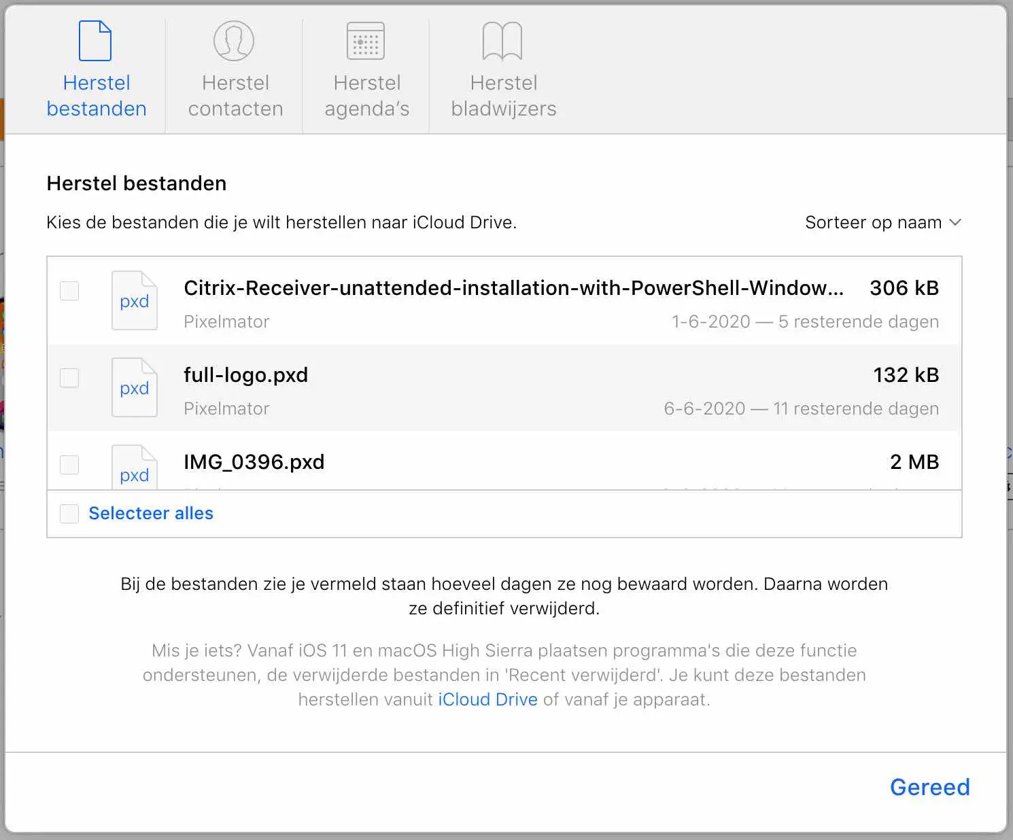Viewport: 1013px width, 840px height.
Task: Switch to Herstel bestanden tab label
Action: (x=97, y=96)
